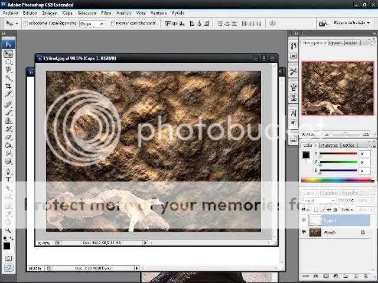
Task: Select the History Brush tool
Action: click(x=8, y=129)
